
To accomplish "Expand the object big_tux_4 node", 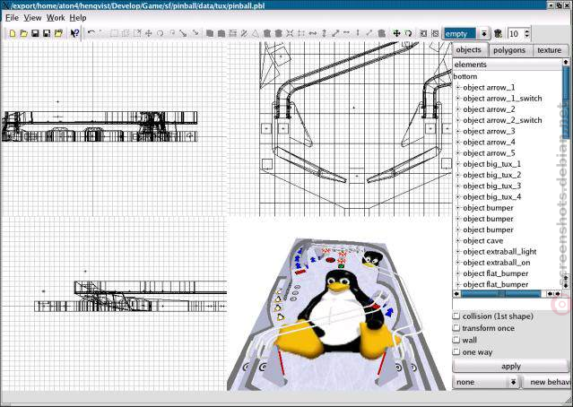I will point(457,197).
